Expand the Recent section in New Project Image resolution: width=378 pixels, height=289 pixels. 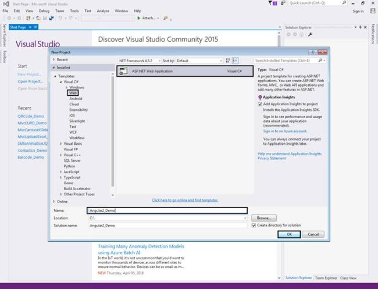coord(54,59)
